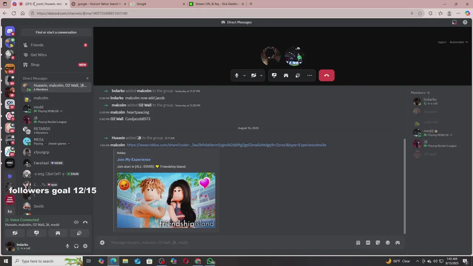Open attachment plus button in message box

[x=102, y=243]
